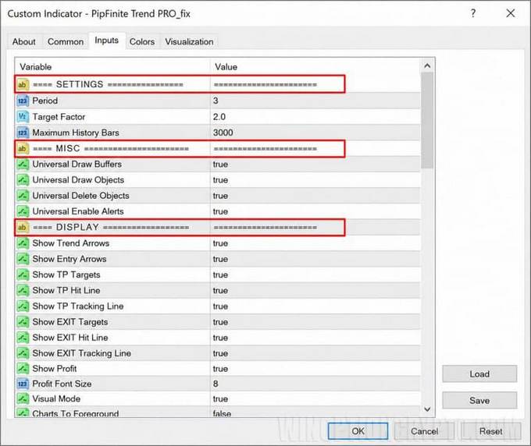Click the bool icon for Show Entry Arrows
The width and height of the screenshot is (531, 446).
[x=23, y=259]
